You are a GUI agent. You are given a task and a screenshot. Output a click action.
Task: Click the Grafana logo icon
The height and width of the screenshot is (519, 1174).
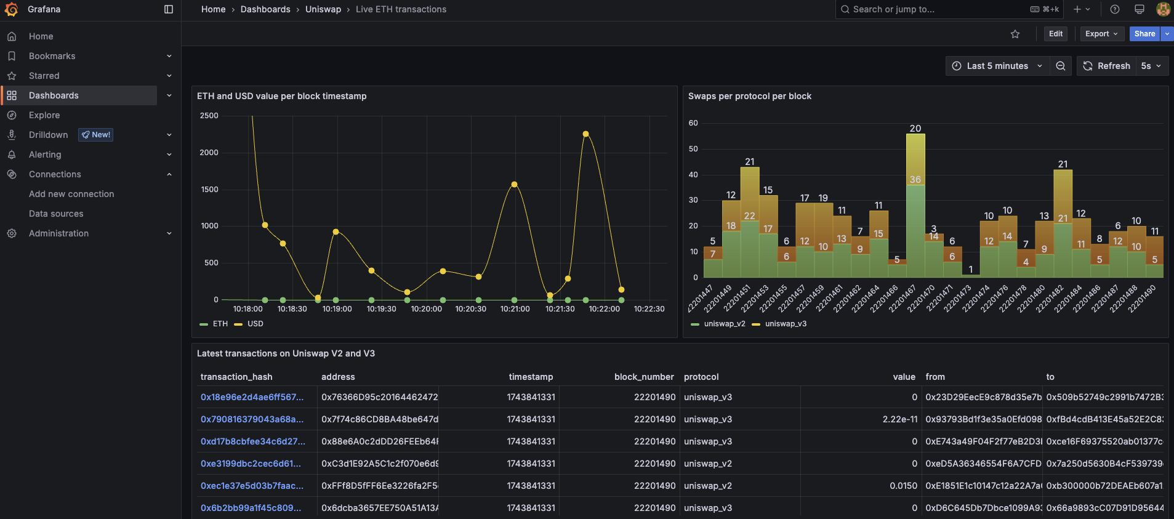[11, 9]
